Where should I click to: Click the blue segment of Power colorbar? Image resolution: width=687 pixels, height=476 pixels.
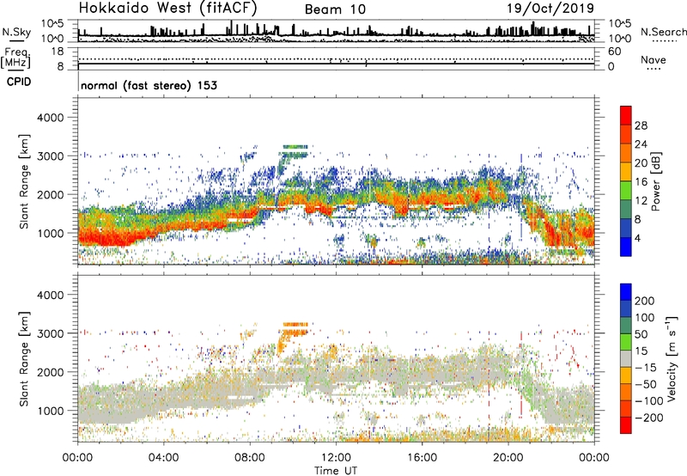626,247
